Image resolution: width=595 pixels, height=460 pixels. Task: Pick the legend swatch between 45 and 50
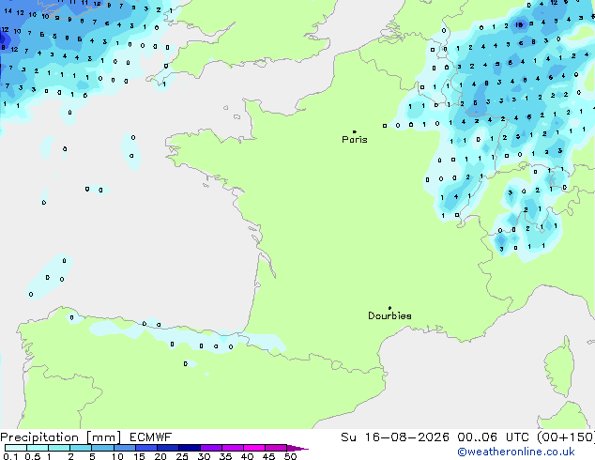(276, 448)
